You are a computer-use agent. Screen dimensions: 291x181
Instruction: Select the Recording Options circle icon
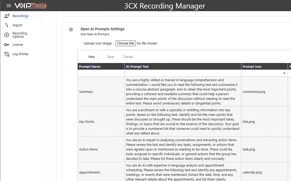coord(7,35)
